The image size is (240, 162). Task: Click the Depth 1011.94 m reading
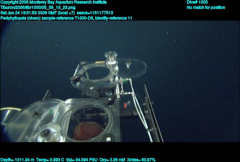click(x=17, y=160)
